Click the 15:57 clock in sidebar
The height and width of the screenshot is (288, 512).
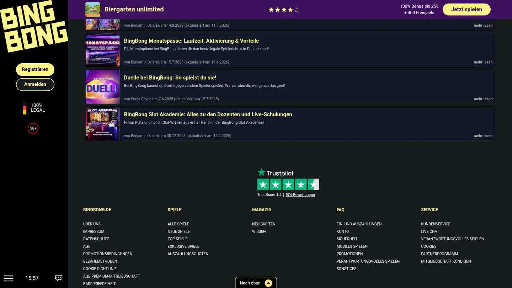point(32,278)
